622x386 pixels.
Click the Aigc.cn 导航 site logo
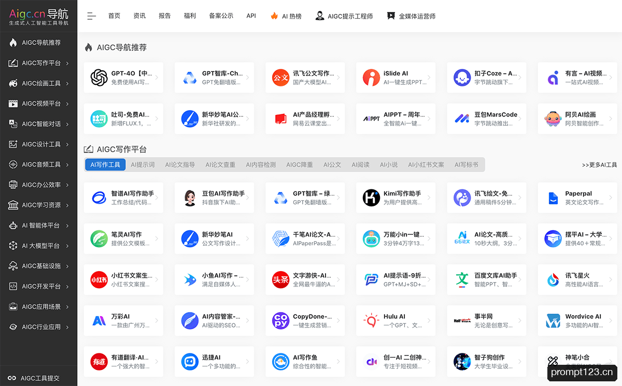(38, 17)
